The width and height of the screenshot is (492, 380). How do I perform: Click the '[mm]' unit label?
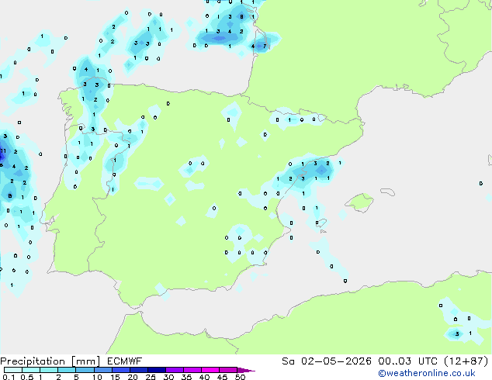click(85, 361)
